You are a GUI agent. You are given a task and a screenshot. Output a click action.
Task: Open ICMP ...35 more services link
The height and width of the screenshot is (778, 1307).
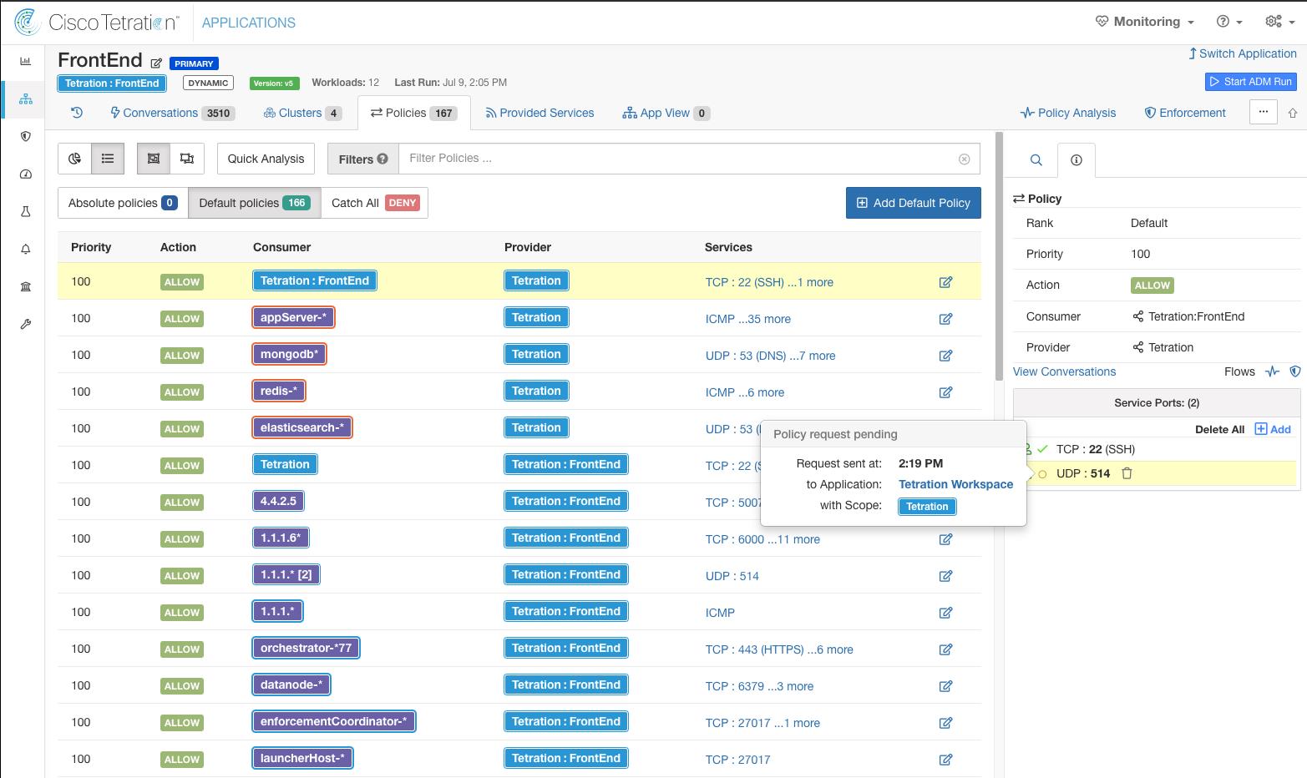click(x=747, y=319)
